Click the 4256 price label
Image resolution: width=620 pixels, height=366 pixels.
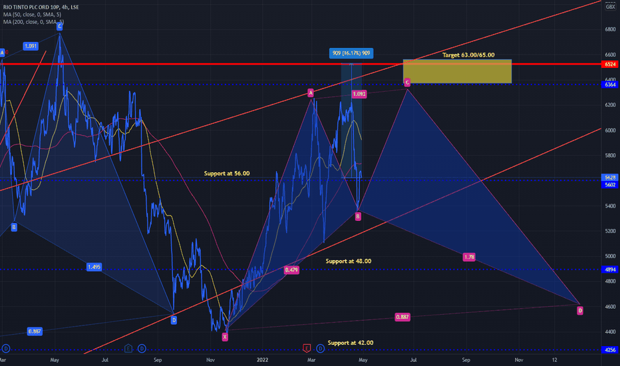610,350
